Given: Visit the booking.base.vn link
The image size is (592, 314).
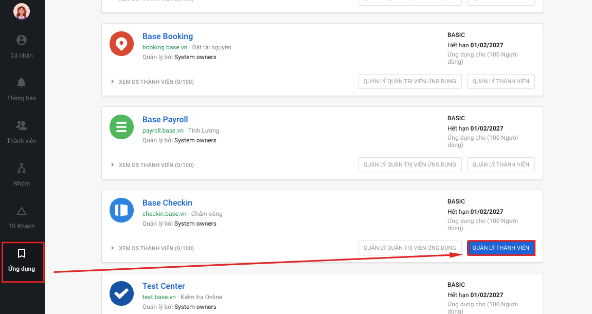Looking at the screenshot, I should tap(165, 47).
